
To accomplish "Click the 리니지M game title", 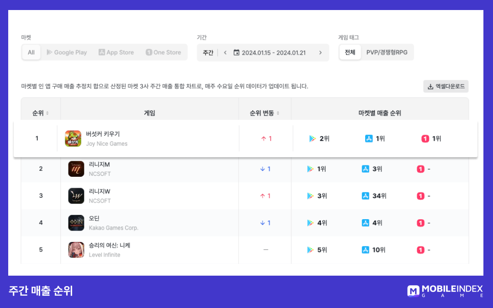I will coord(100,164).
